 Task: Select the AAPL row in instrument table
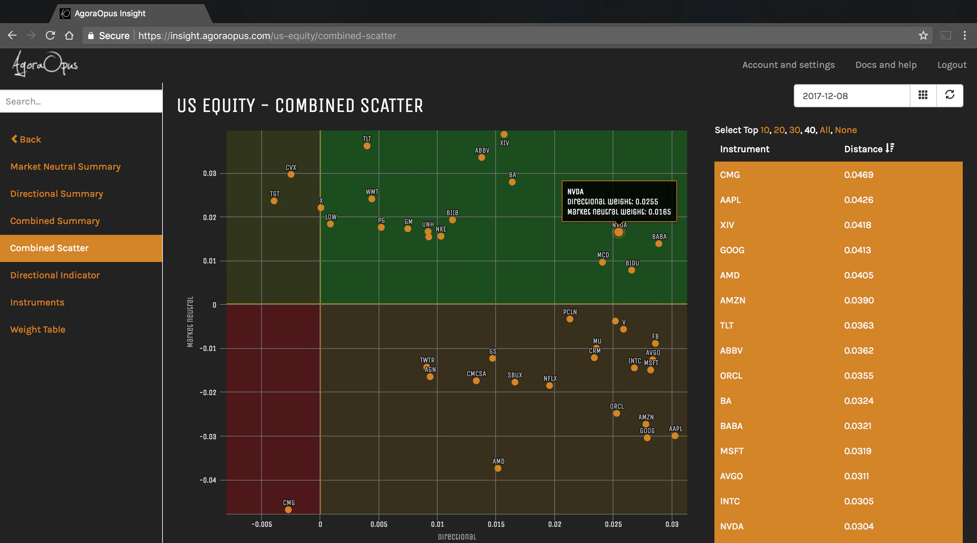coord(838,200)
